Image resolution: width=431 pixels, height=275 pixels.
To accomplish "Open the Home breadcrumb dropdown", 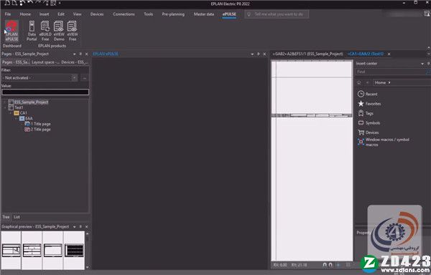I will (x=389, y=82).
